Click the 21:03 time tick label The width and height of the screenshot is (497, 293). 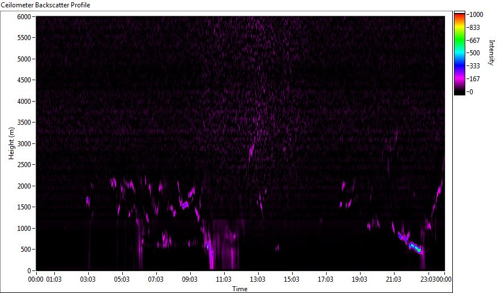click(393, 279)
